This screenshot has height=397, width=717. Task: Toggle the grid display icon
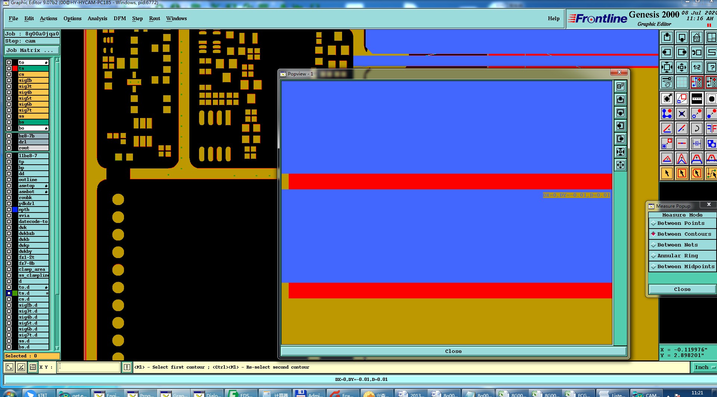coord(682,82)
